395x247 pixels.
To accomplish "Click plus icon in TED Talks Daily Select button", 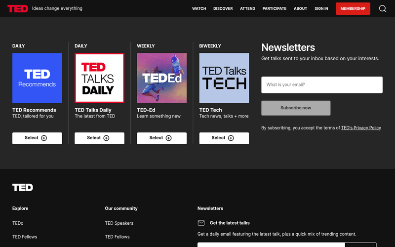I will click(x=106, y=138).
